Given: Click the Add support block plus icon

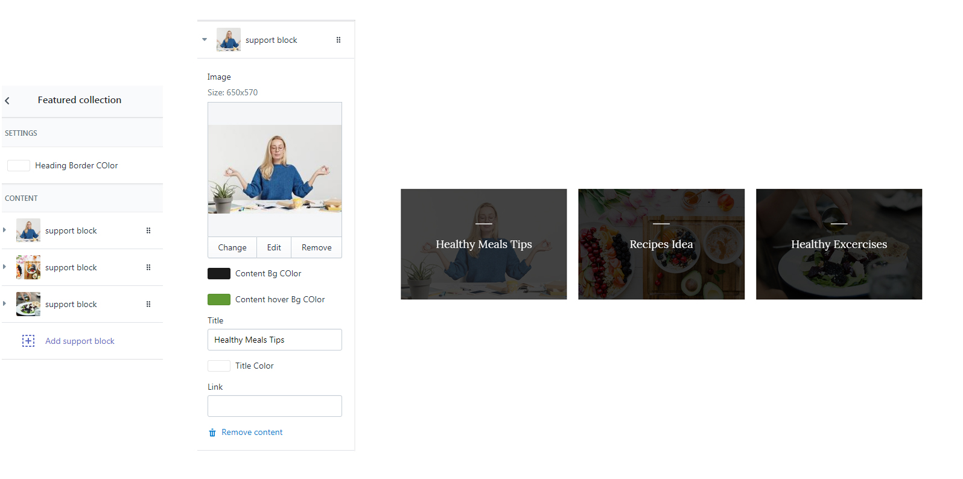Looking at the screenshot, I should pyautogui.click(x=28, y=341).
